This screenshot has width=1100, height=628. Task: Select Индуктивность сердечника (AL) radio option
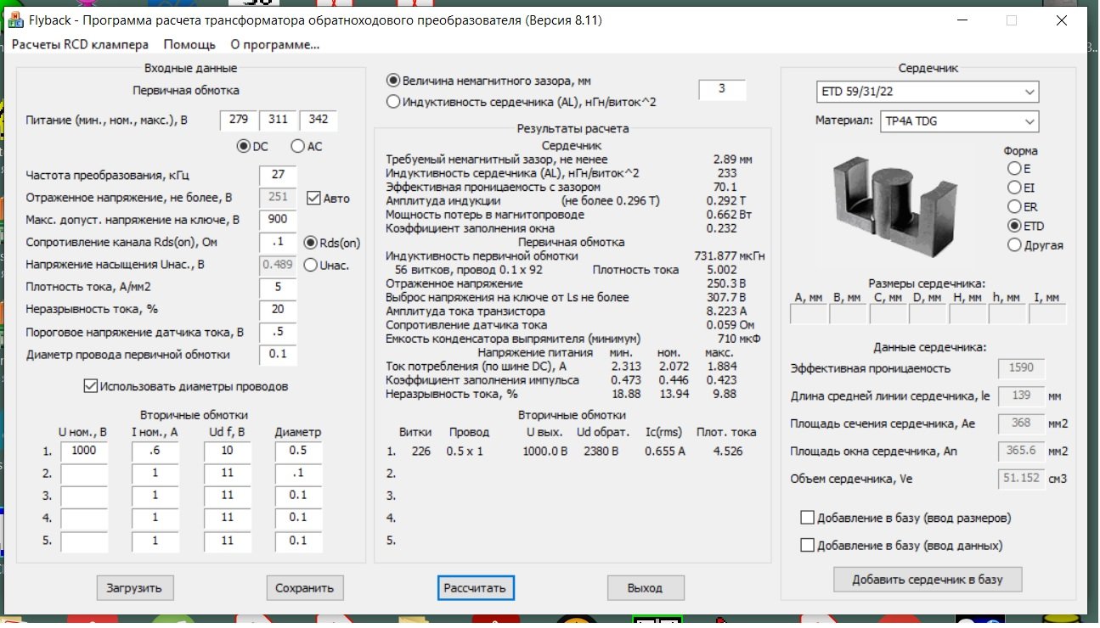point(393,102)
